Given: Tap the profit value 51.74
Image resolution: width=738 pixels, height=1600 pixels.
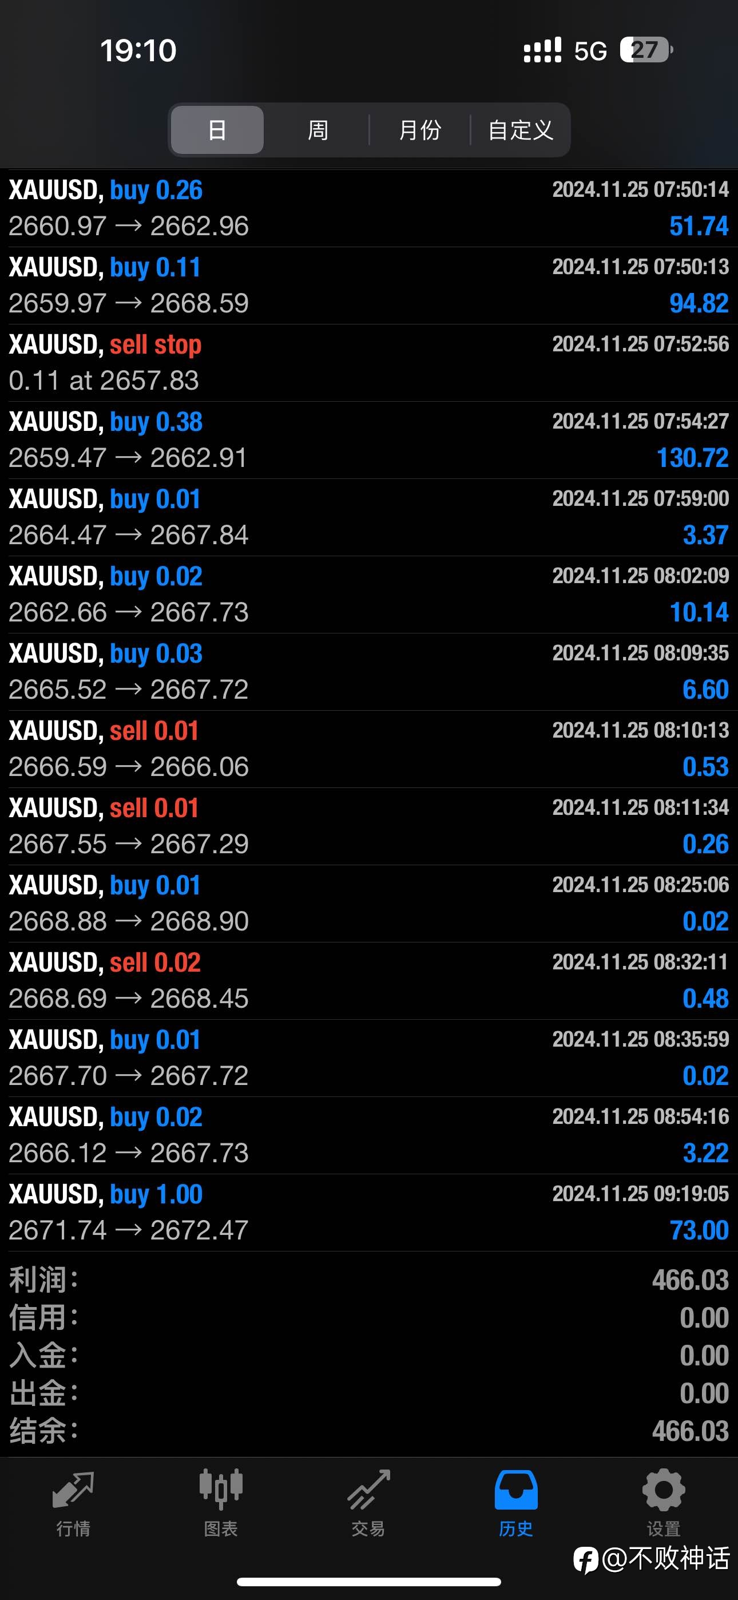Looking at the screenshot, I should pyautogui.click(x=699, y=226).
